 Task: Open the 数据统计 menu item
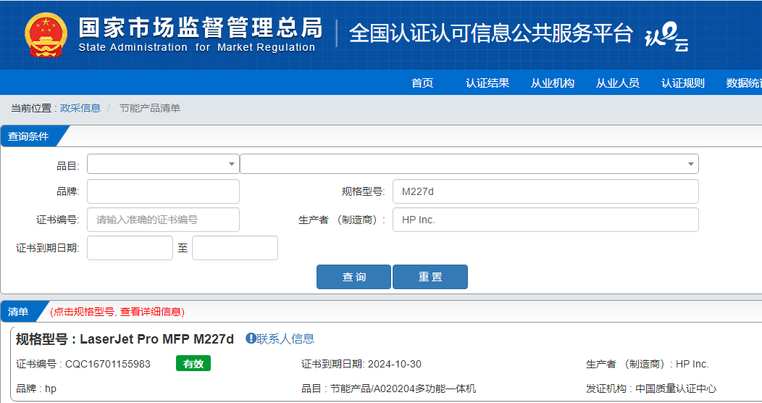(x=744, y=83)
